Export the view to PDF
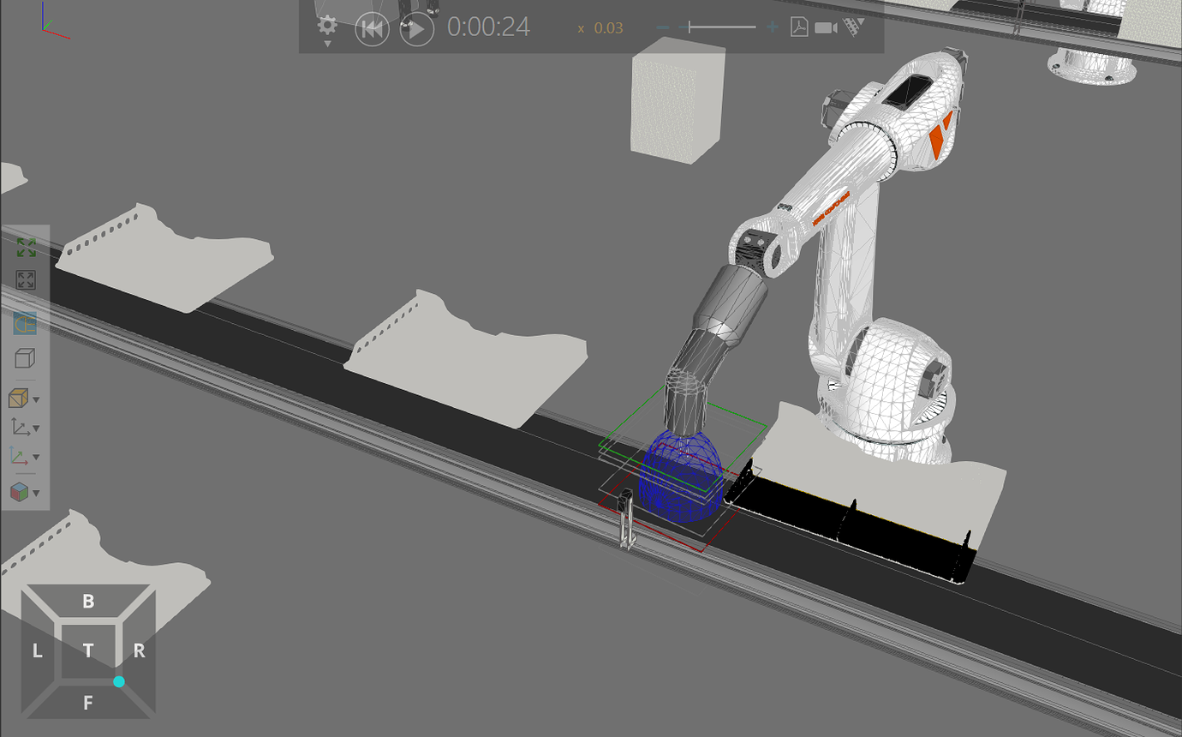1182x737 pixels. (x=798, y=27)
